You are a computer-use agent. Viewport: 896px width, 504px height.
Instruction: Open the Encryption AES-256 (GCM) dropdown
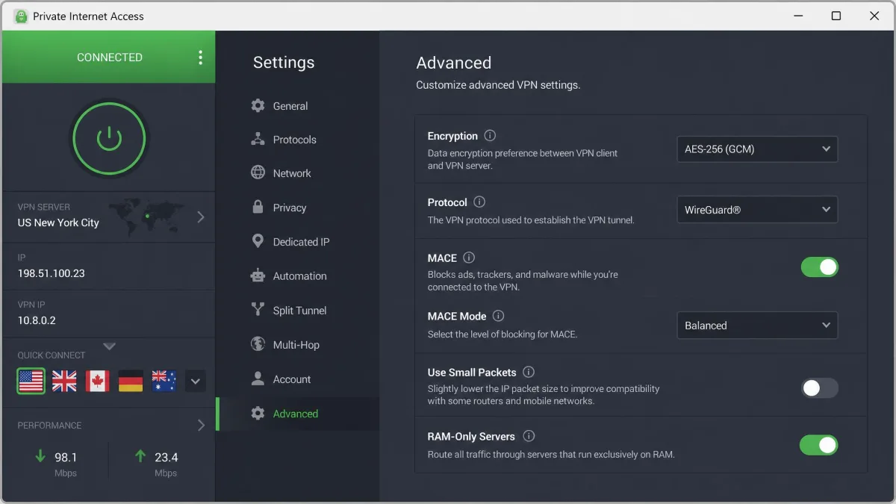(x=757, y=149)
